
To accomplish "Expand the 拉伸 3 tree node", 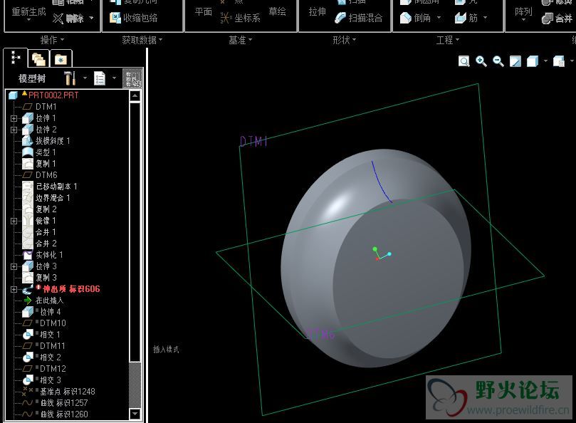I will click(14, 266).
